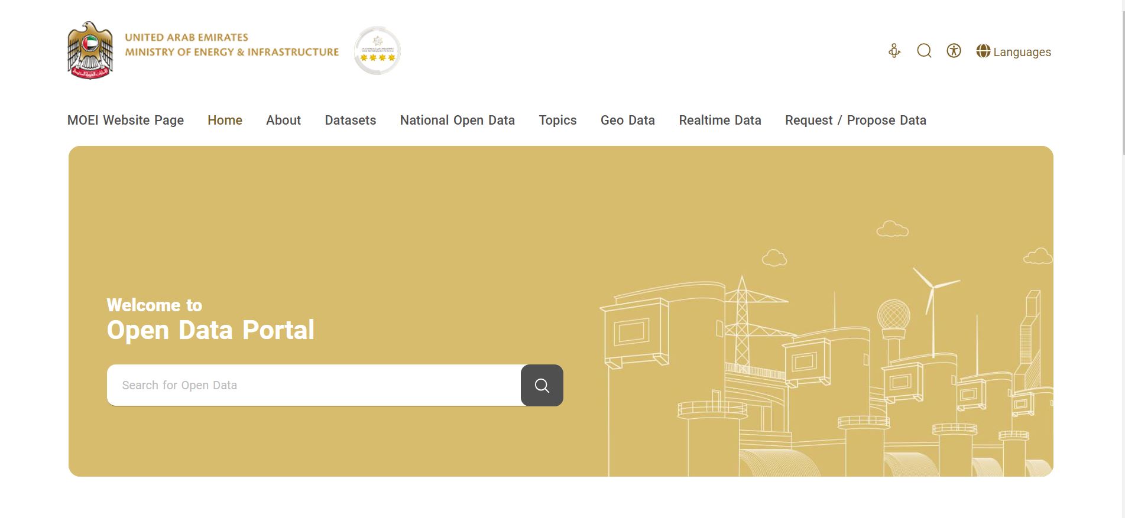Image resolution: width=1125 pixels, height=518 pixels.
Task: Open the header search magnifier icon
Action: tap(924, 51)
